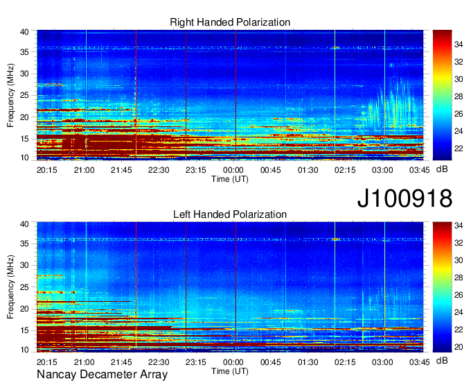Click the 23:15 time tick under Left Handed plot

tap(196, 362)
